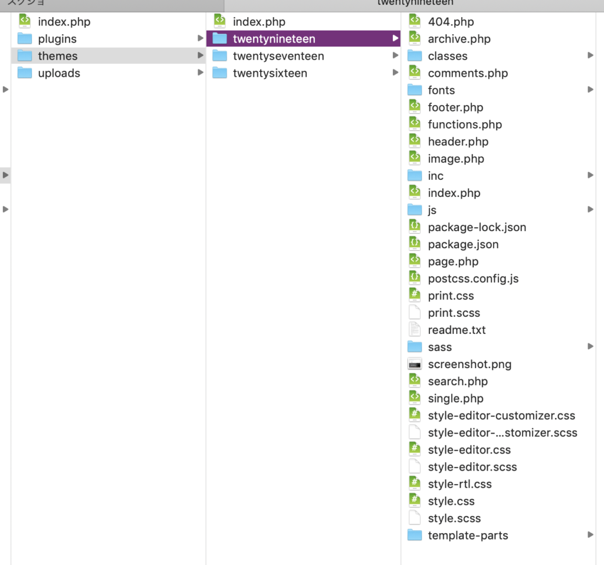
Task: Expand the themes folder arrow
Action: click(201, 55)
